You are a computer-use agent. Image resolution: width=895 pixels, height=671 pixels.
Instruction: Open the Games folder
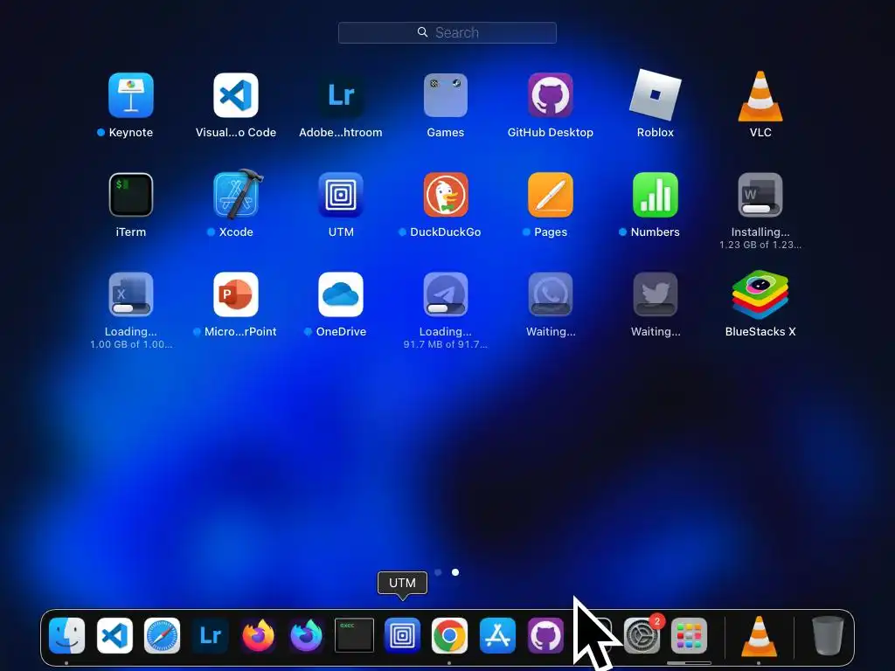pos(445,95)
